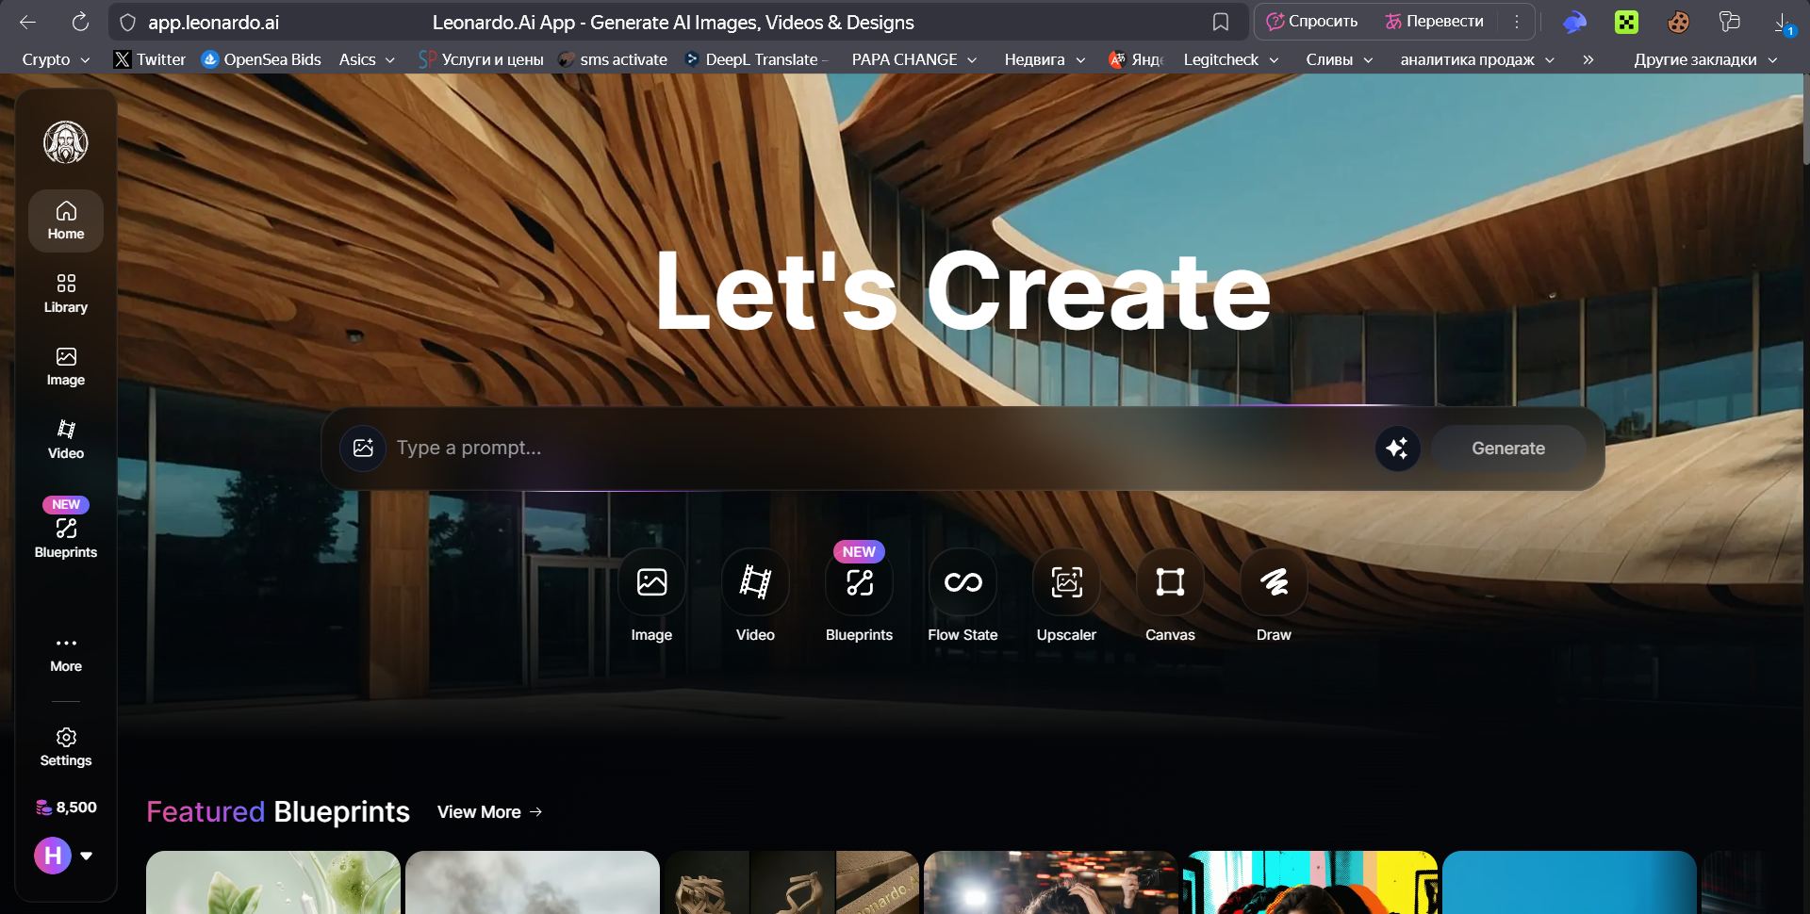Click the Leonardo logo avatar
Screen dimensions: 1810x914
(66, 142)
